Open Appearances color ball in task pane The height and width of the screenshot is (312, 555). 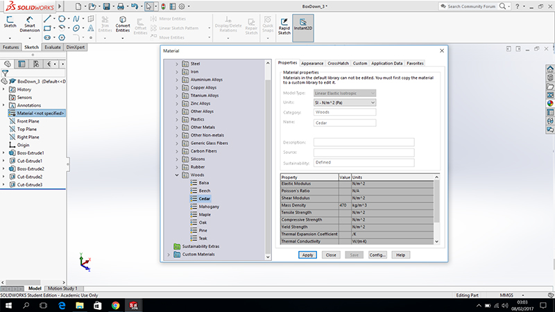[x=550, y=103]
